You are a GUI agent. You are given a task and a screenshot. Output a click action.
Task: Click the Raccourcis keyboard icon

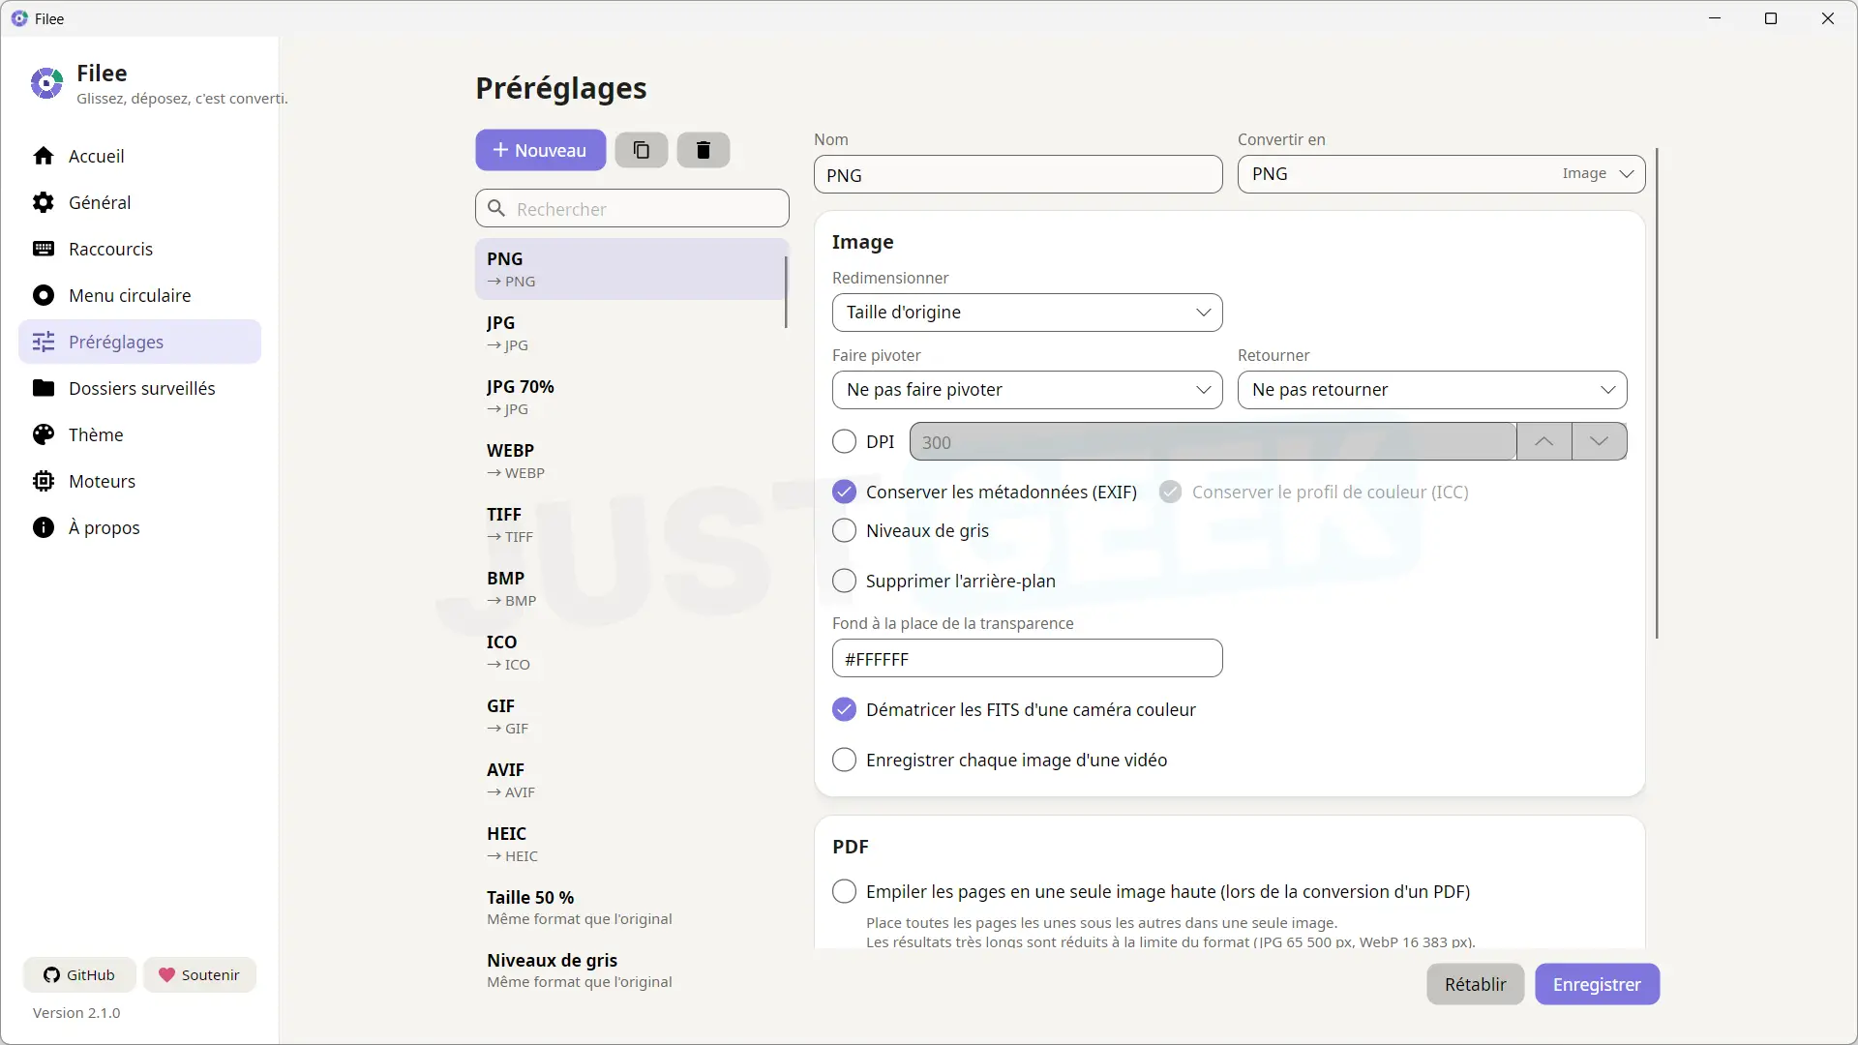(44, 249)
